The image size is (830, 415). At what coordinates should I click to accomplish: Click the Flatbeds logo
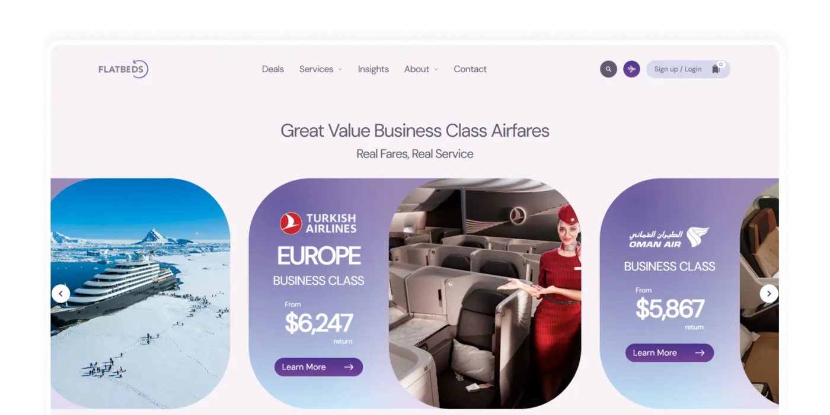point(123,69)
